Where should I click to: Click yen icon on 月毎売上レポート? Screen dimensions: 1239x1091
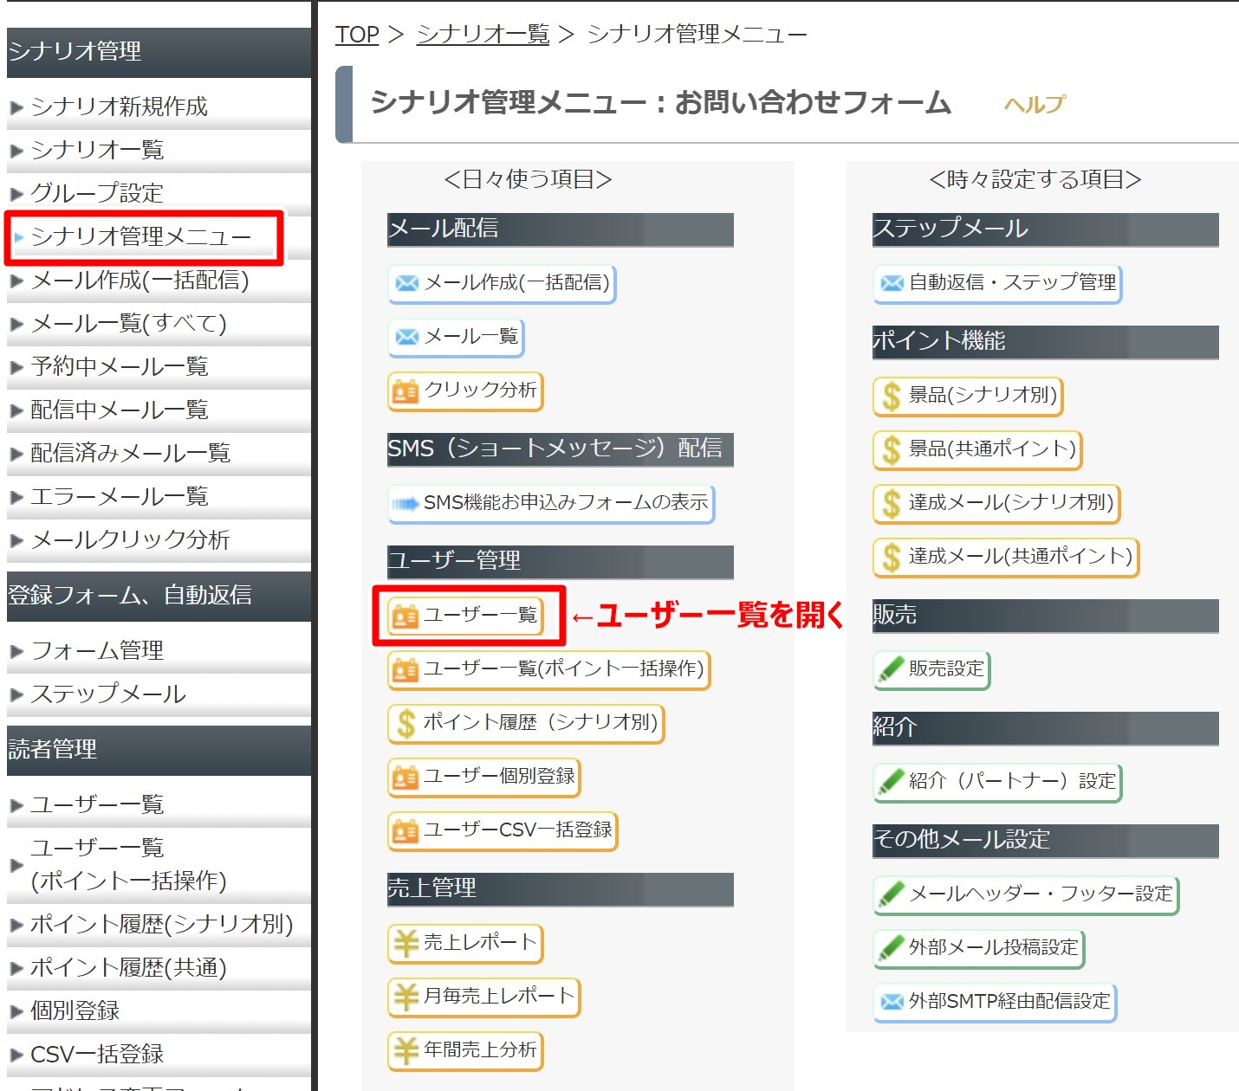405,997
